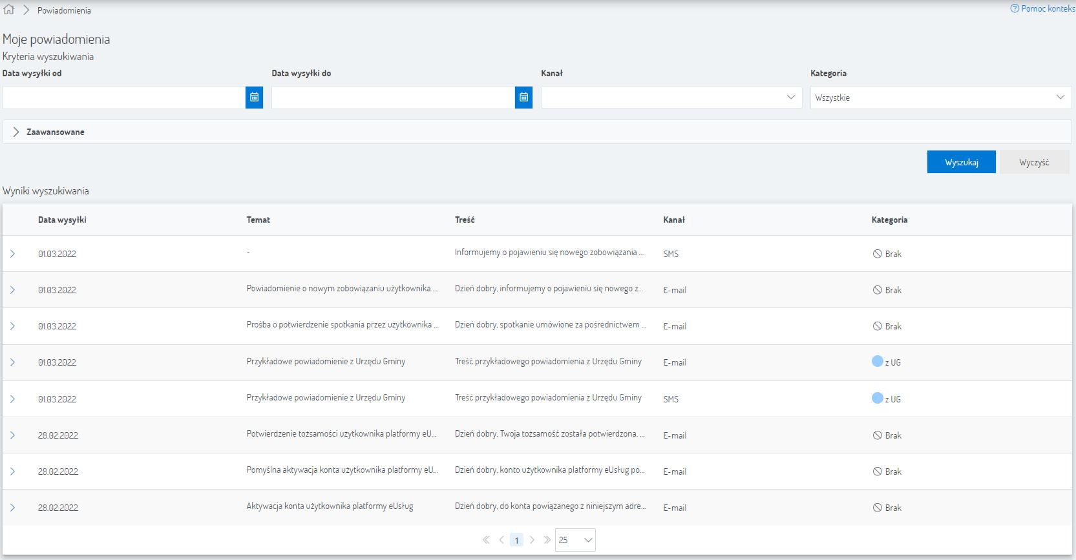The height and width of the screenshot is (560, 1076).
Task: Open calendar for Data wysyłki od
Action: click(254, 98)
